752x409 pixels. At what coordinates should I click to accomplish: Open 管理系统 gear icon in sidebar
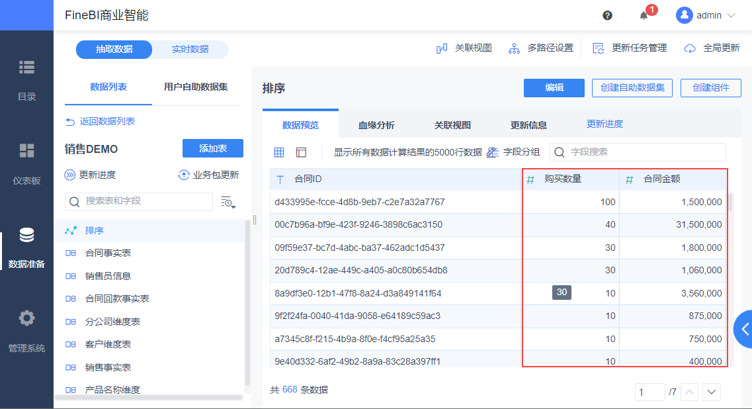(26, 318)
